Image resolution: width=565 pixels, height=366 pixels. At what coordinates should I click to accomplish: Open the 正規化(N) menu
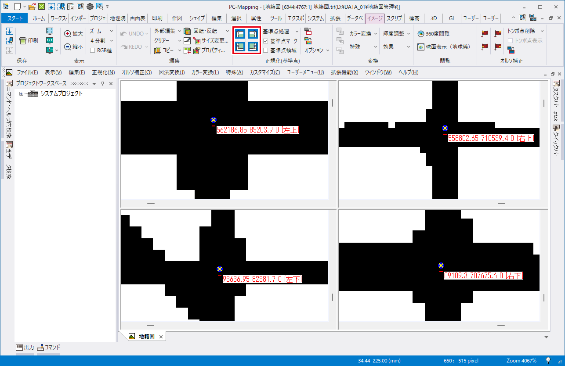click(x=103, y=72)
